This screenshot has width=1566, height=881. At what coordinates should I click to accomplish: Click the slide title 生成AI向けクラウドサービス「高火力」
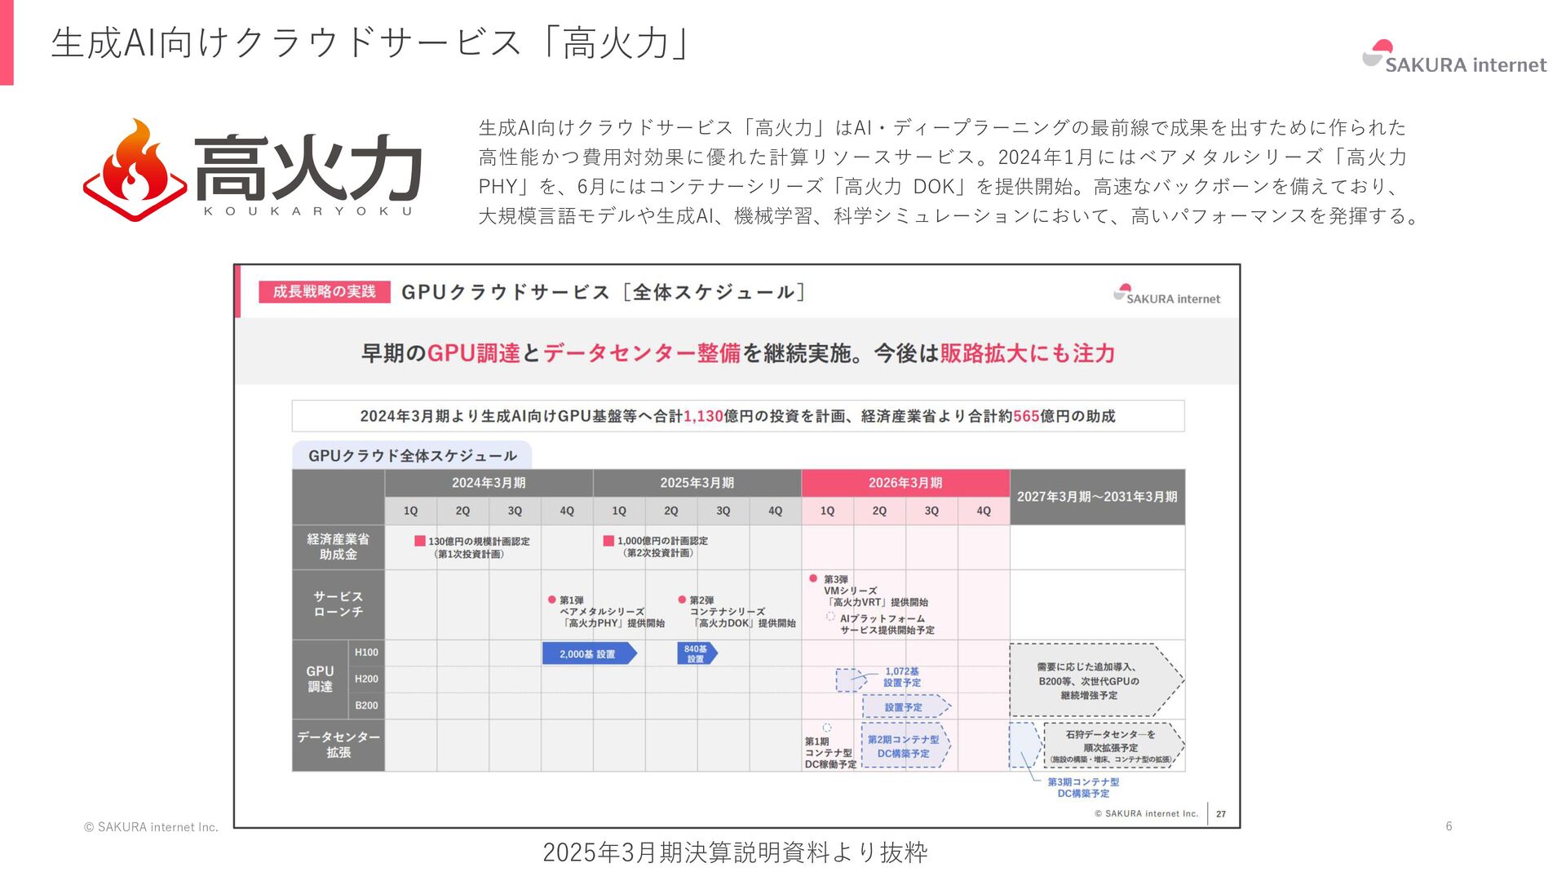[x=371, y=43]
